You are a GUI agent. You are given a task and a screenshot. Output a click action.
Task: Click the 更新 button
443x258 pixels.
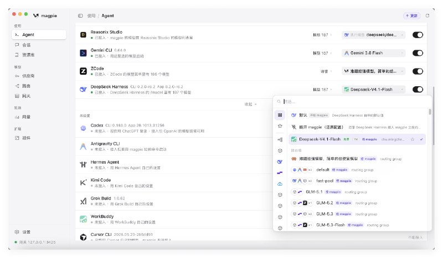[411, 16]
